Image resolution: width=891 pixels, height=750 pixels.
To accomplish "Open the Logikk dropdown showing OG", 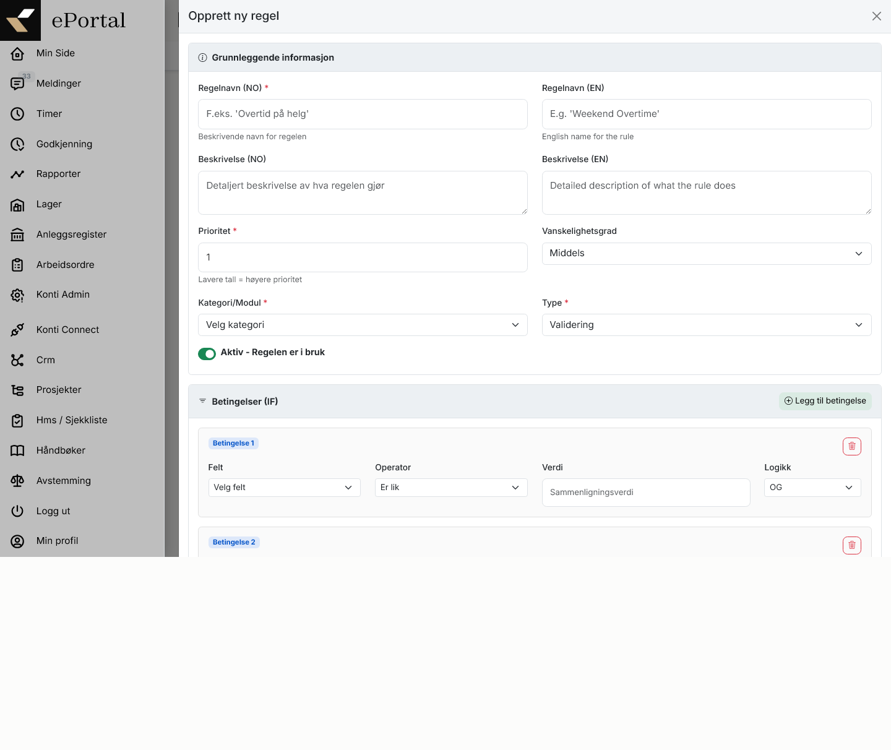I will pyautogui.click(x=812, y=488).
